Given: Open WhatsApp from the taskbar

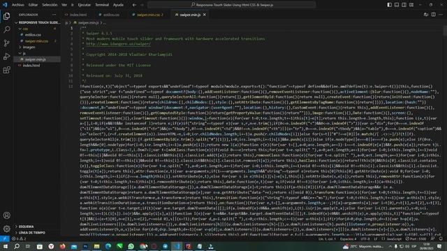Looking at the screenshot, I should tap(131, 246).
